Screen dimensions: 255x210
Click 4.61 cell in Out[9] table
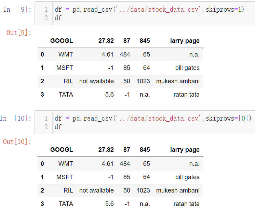pyautogui.click(x=107, y=54)
